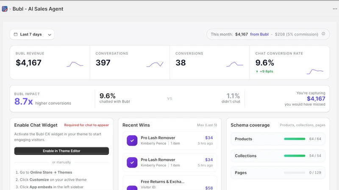Click the 'Click Customize on your active theme' step
The height and width of the screenshot is (190, 339).
pos(51,180)
